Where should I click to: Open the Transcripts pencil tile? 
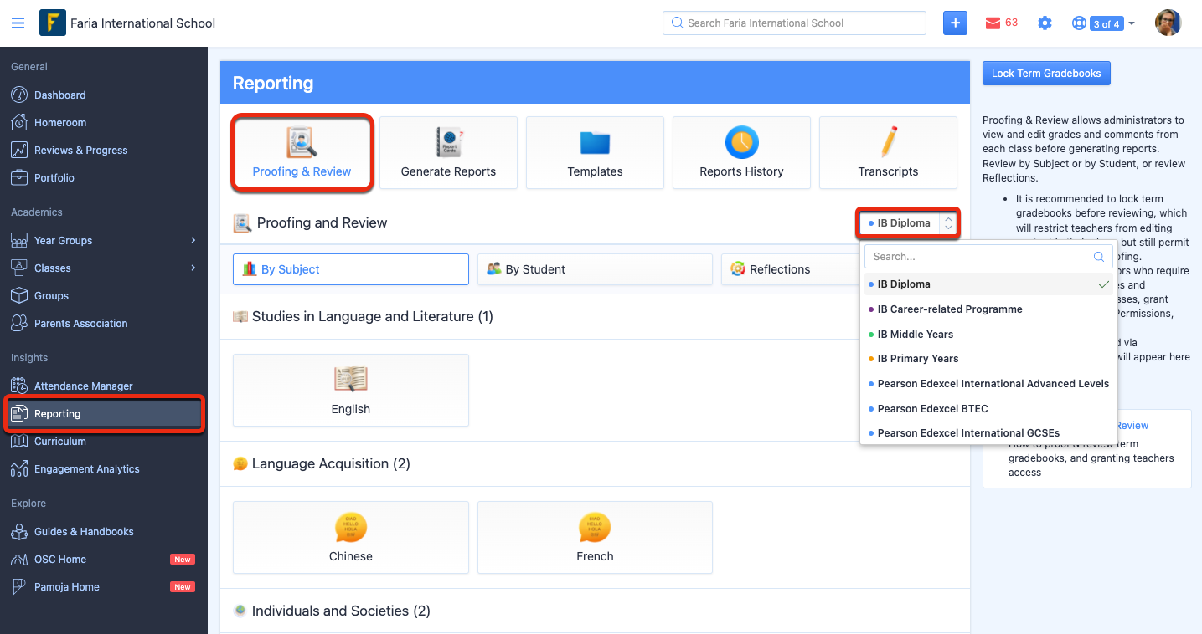point(888,152)
